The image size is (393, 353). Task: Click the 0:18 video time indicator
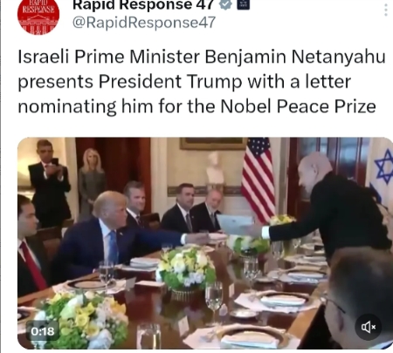coord(43,331)
